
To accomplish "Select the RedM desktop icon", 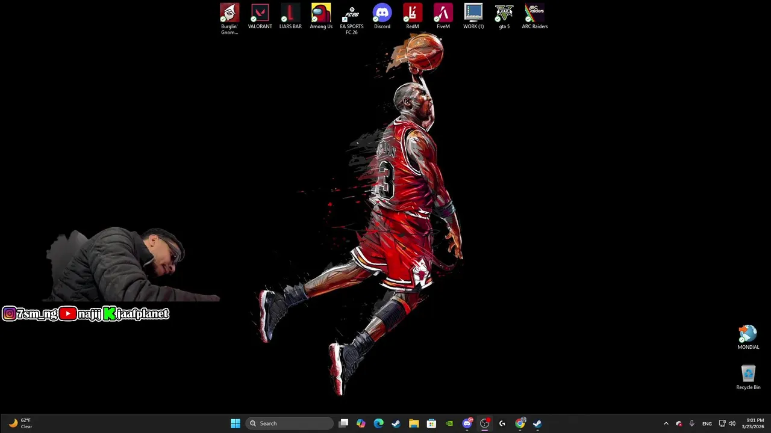I will coord(413,17).
